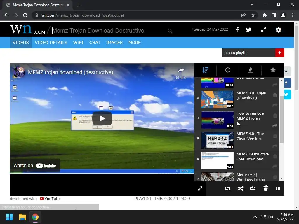Click the YouTube developed-with link
This screenshot has width=299, height=224.
[x=50, y=199]
